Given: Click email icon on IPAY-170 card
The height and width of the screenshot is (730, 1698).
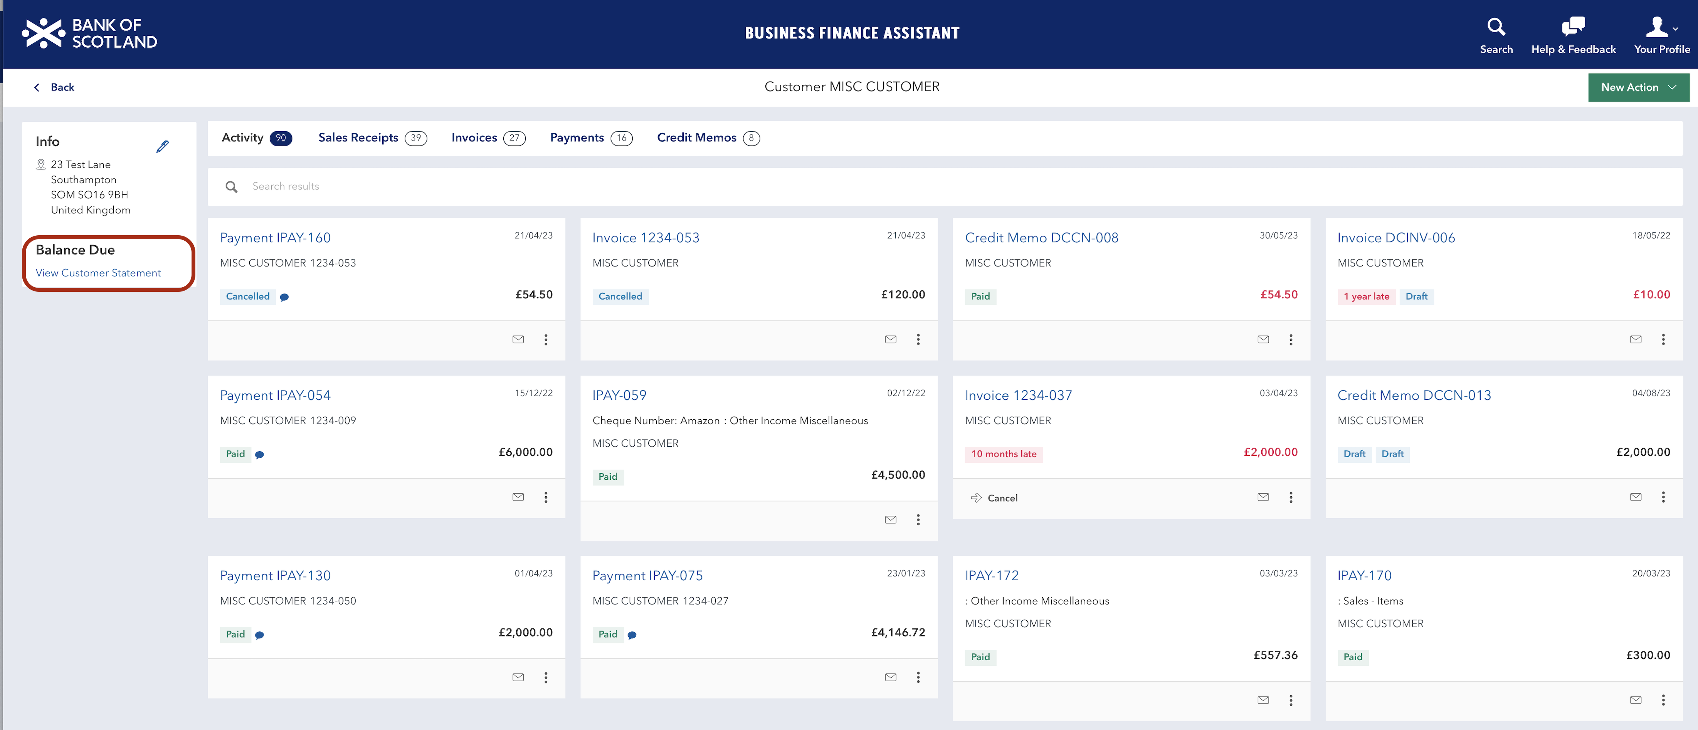Looking at the screenshot, I should (1636, 700).
